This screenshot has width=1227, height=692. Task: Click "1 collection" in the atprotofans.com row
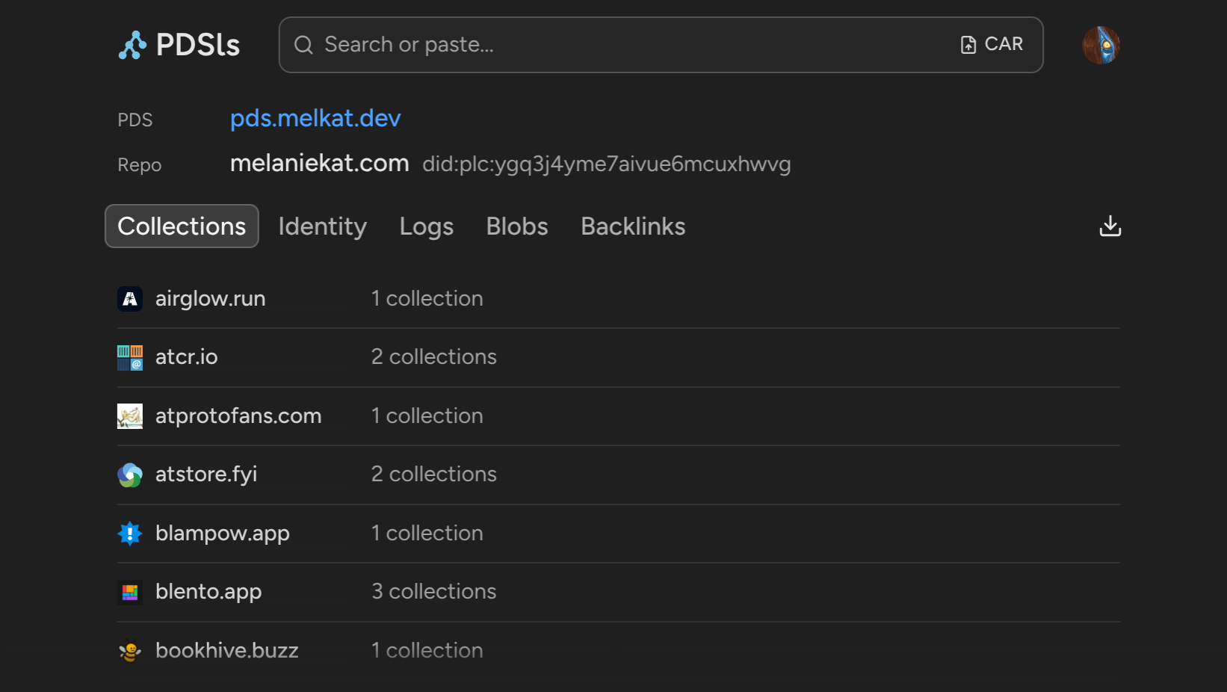point(427,415)
